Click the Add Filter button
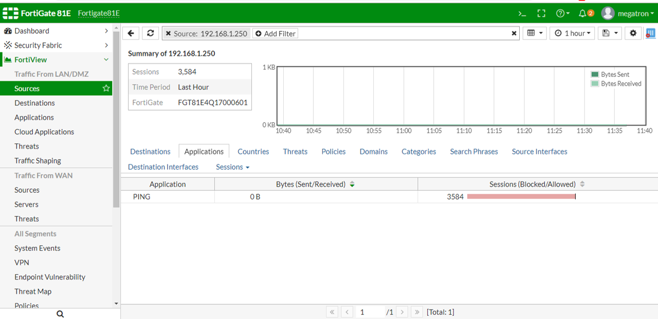Screen dimensions: 658x319 pyautogui.click(x=275, y=34)
